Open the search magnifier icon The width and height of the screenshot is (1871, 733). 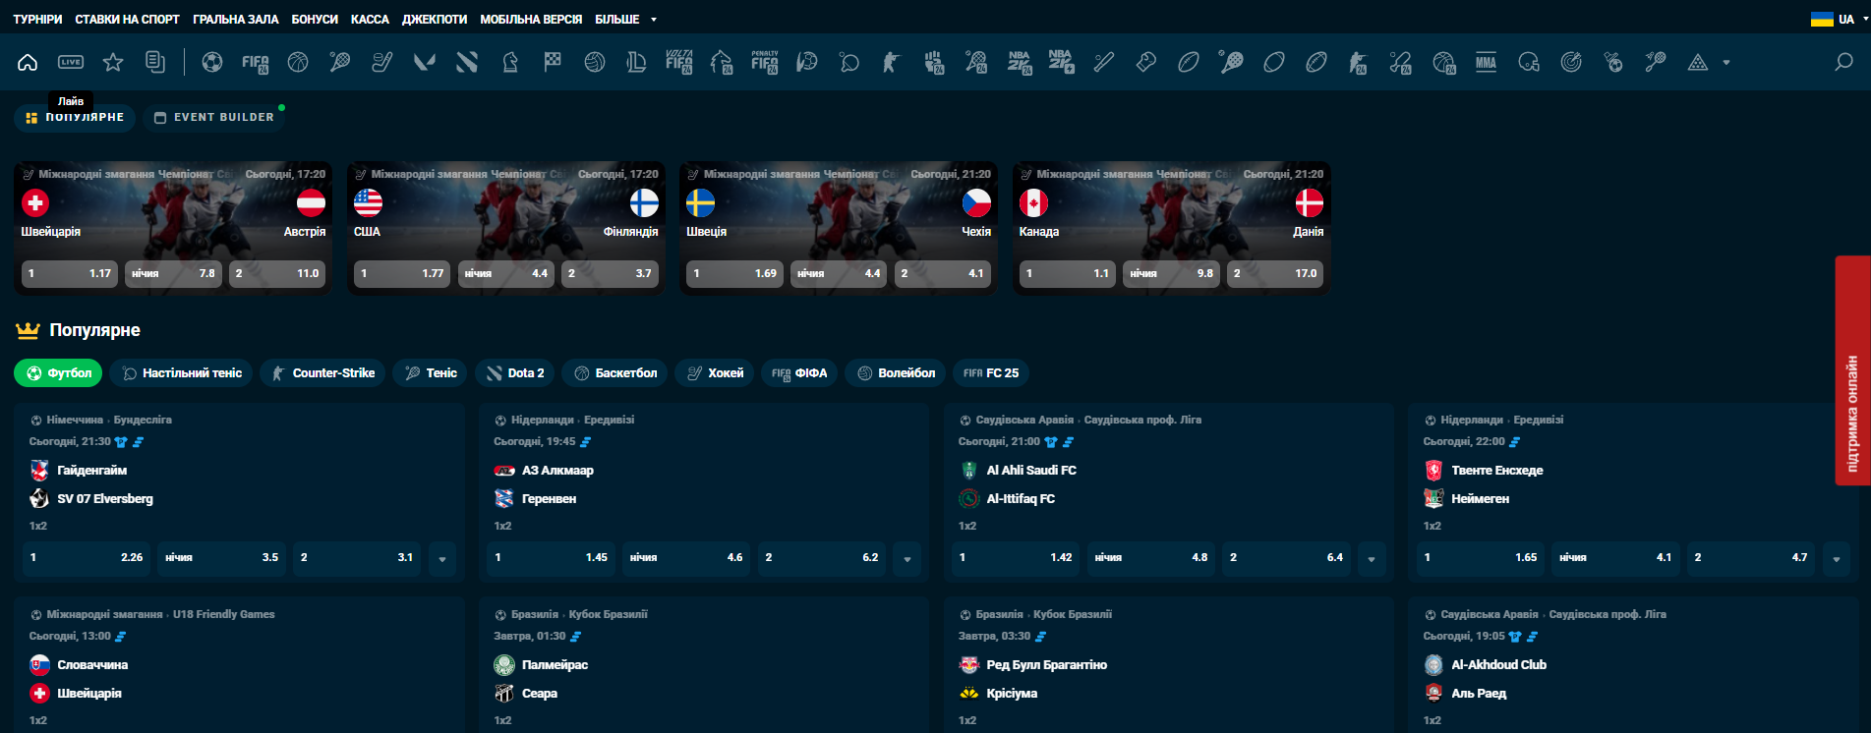tap(1843, 63)
